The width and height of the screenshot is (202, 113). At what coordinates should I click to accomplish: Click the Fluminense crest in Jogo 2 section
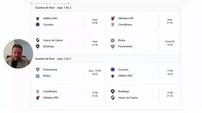[x=38, y=70]
